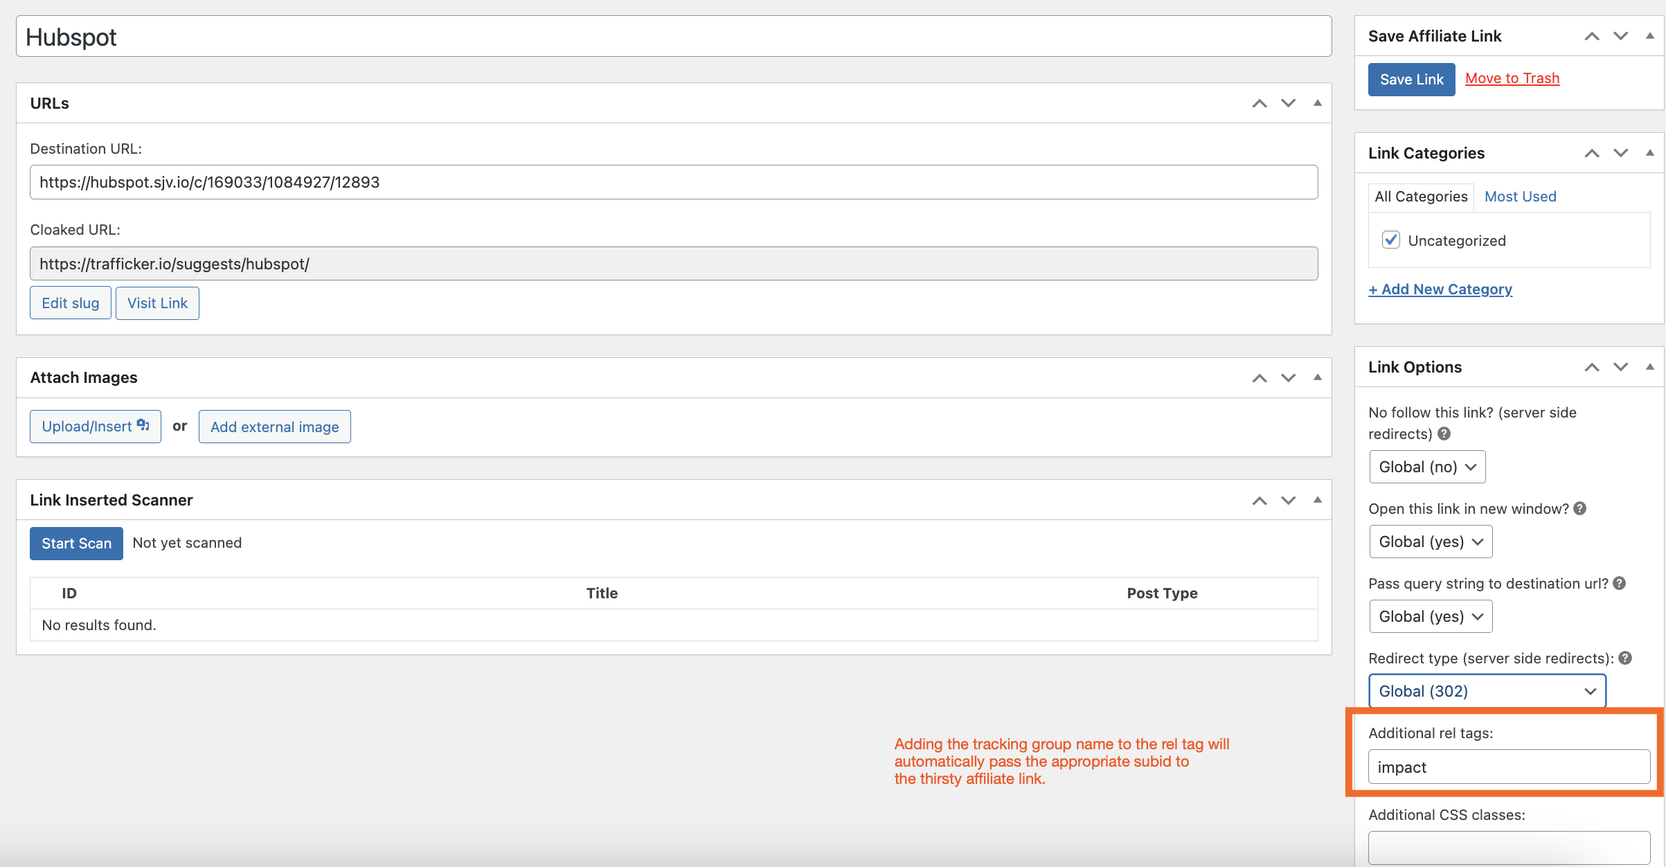1666x867 pixels.
Task: Switch to Most Used tab
Action: pyautogui.click(x=1521, y=197)
